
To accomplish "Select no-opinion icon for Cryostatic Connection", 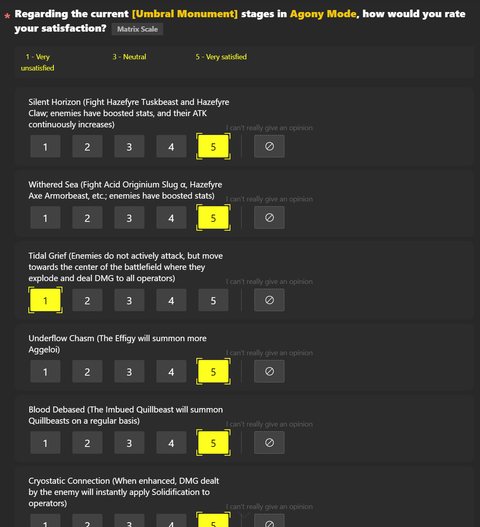I will [269, 521].
